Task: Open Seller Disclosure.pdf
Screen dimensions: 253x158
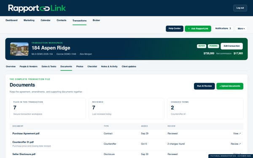Action: tap(24, 154)
